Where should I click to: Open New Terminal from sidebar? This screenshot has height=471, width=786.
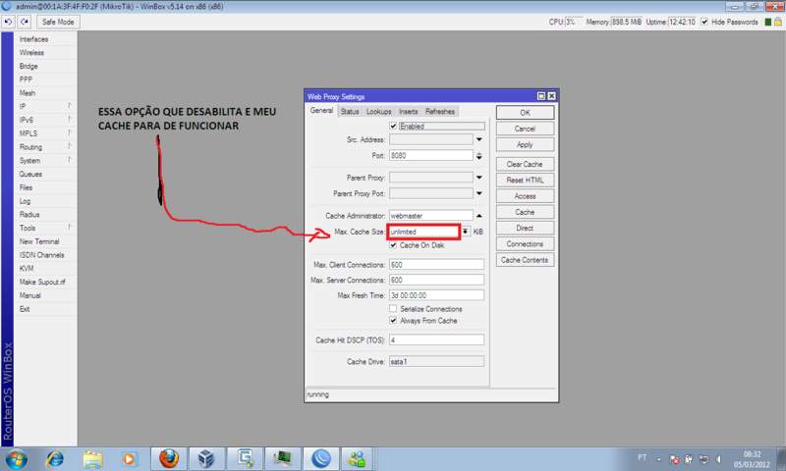tap(39, 241)
